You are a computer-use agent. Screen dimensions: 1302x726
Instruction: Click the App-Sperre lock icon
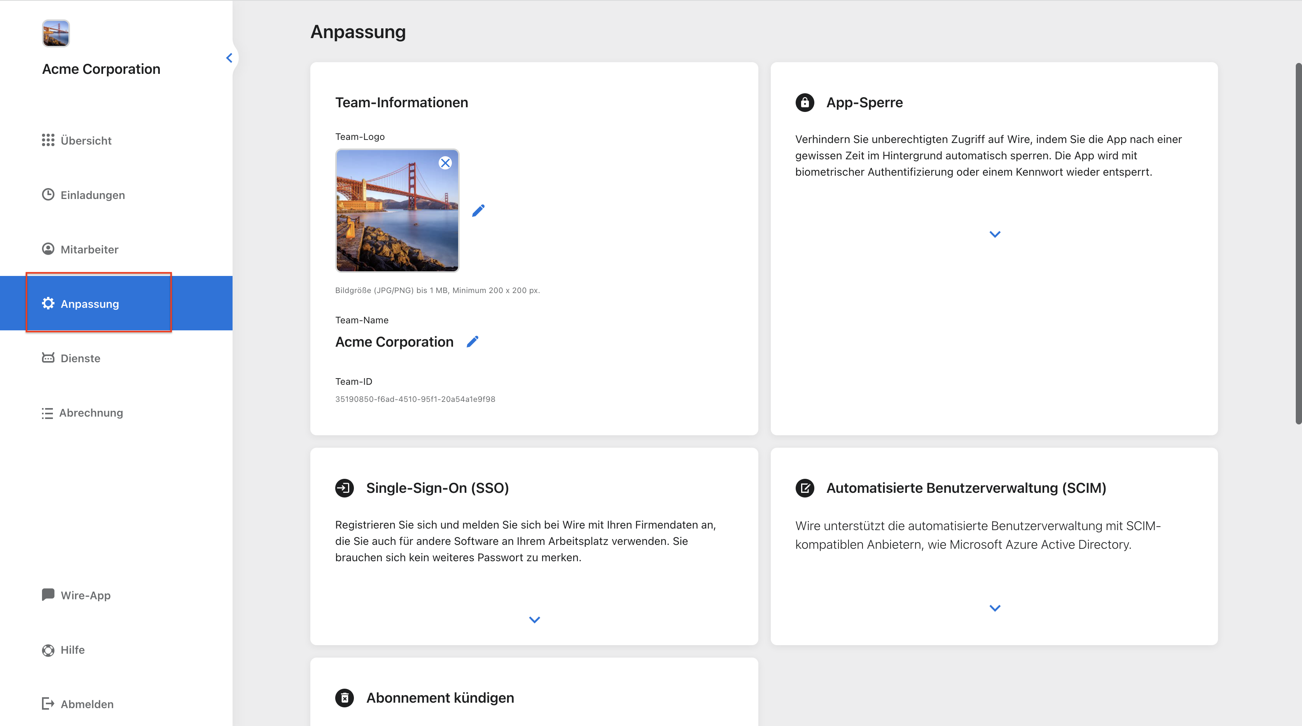pos(805,103)
